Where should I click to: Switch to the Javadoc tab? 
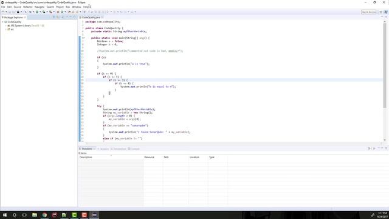[103, 148]
